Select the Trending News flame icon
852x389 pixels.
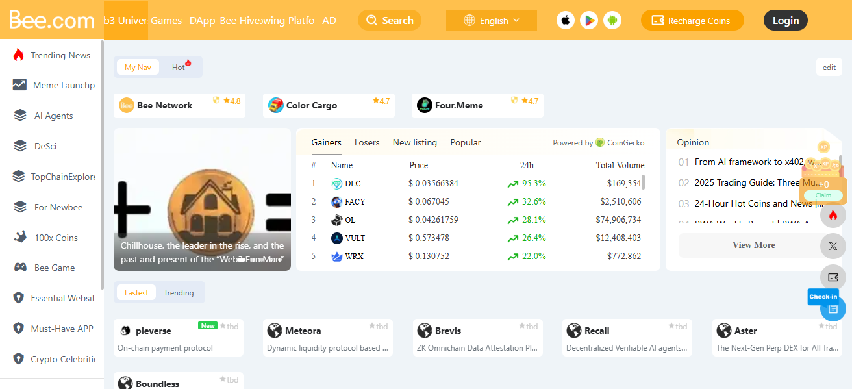point(19,55)
